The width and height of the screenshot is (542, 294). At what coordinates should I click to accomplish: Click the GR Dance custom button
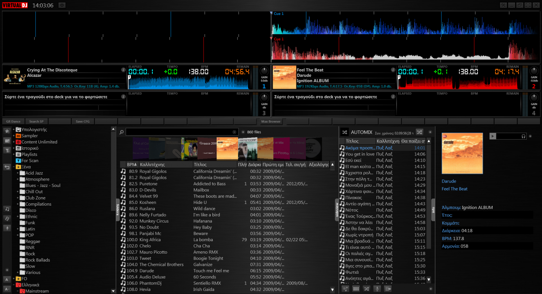pyautogui.click(x=13, y=121)
